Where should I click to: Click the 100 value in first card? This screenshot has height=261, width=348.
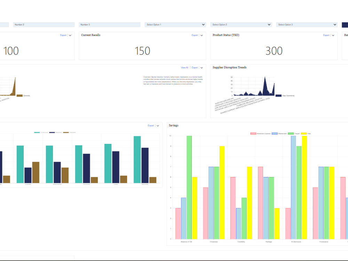(x=11, y=51)
